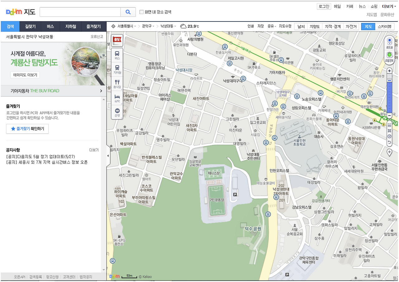Image resolution: width=399 pixels, height=282 pixels.
Task: Open the weather cloud icon beside 23.9℃
Action: (x=183, y=26)
